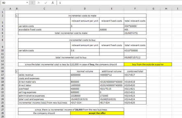Click cell 'incremental costs to make' title
The image size is (182, 118).
pos(82,16)
